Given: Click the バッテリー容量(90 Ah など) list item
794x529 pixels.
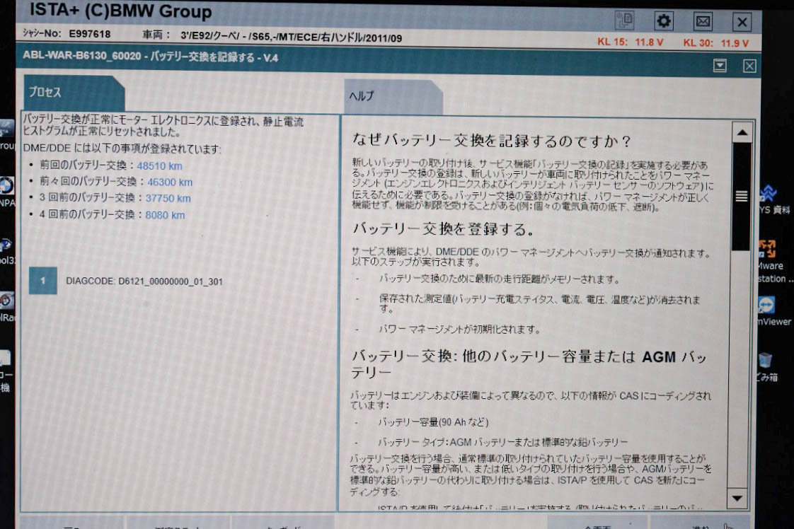Looking at the screenshot, I should tap(434, 422).
